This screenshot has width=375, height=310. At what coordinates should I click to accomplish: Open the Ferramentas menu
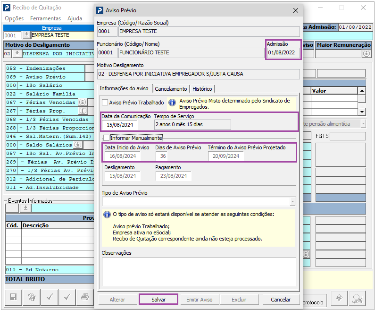[45, 18]
